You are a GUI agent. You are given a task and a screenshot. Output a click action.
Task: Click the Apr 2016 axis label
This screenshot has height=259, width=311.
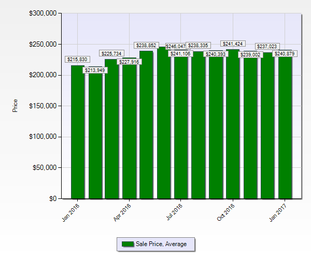(x=122, y=212)
